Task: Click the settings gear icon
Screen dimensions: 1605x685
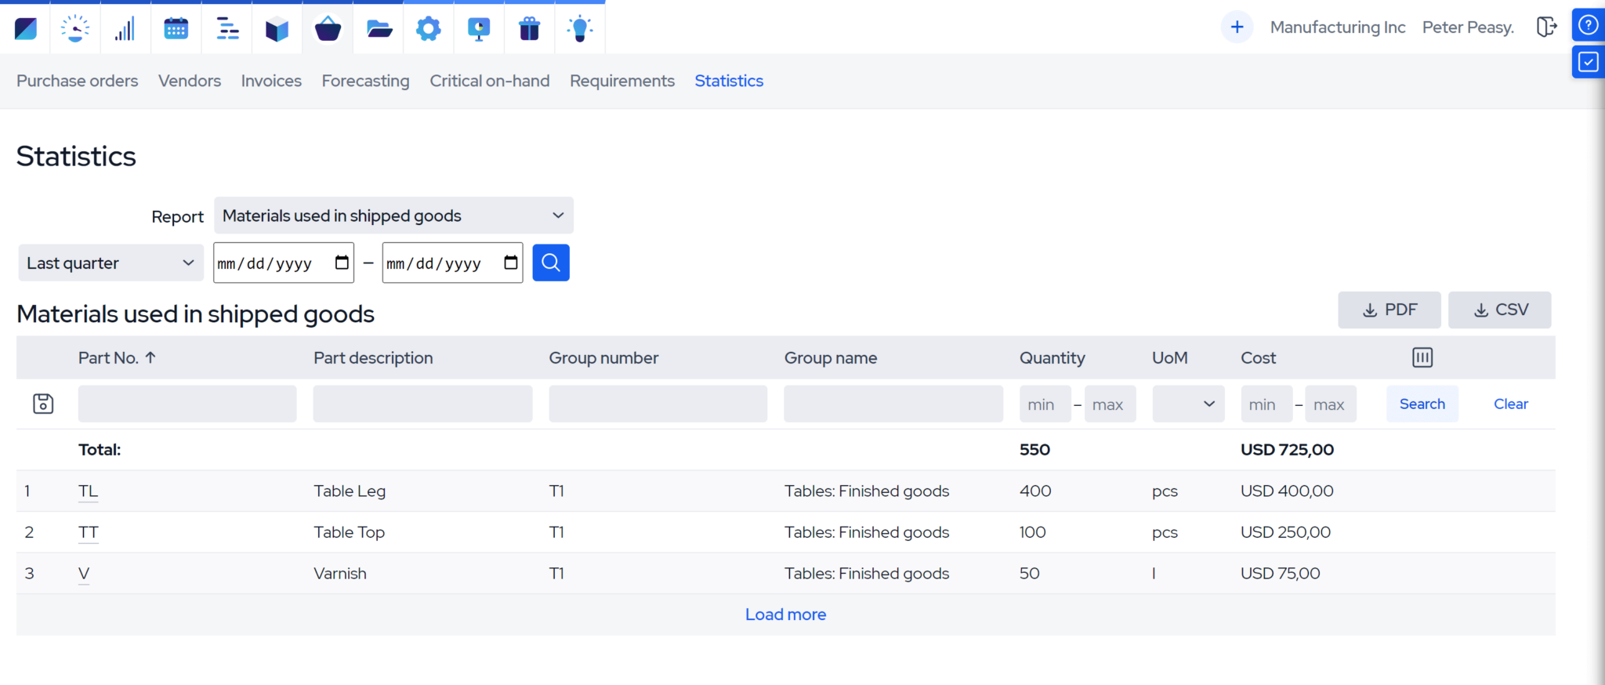Action: click(428, 29)
